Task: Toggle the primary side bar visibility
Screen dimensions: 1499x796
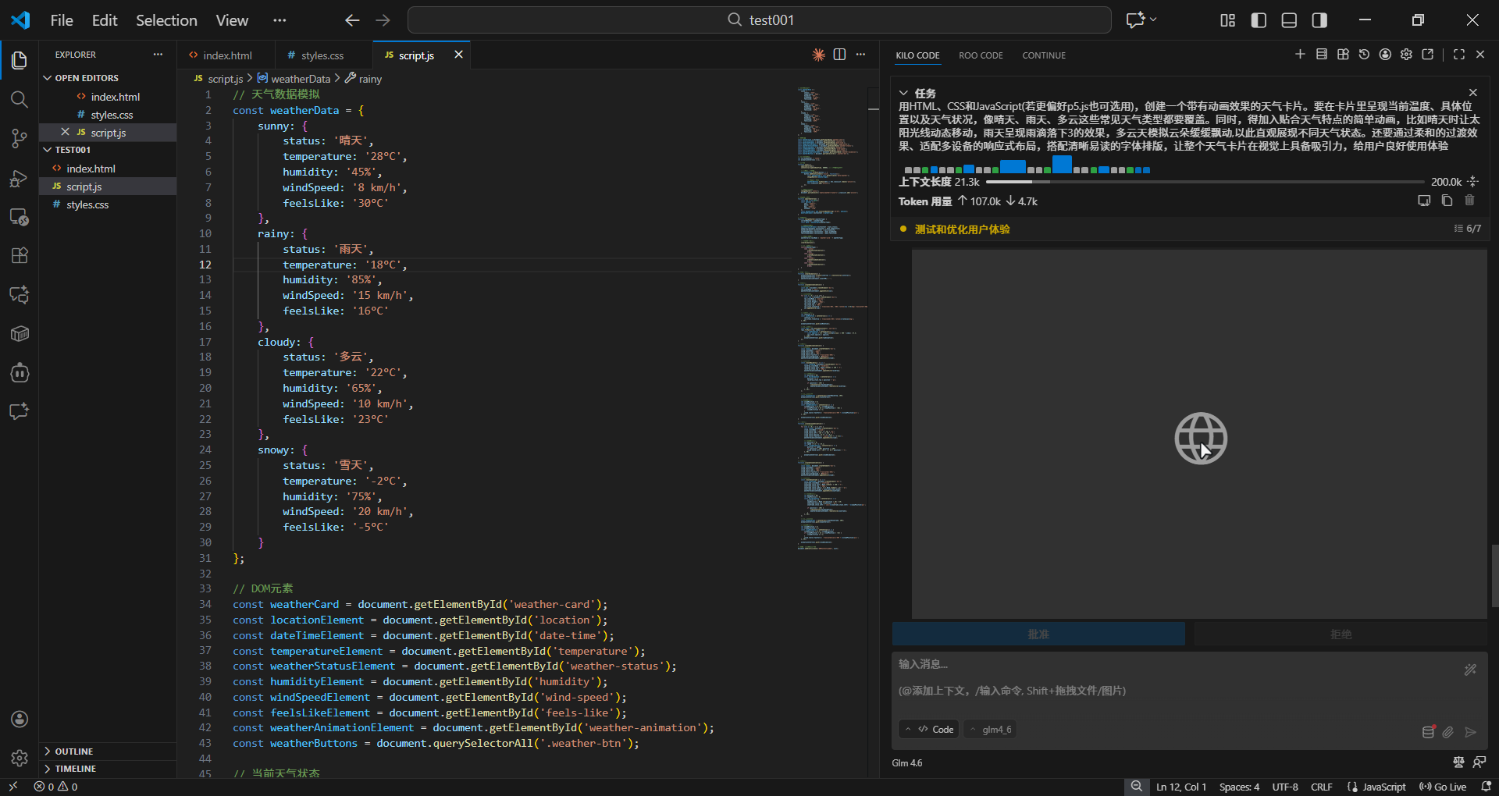Action: 1259,20
